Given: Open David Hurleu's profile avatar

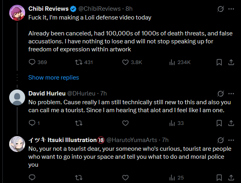Looking at the screenshot, I should pos(17,97).
